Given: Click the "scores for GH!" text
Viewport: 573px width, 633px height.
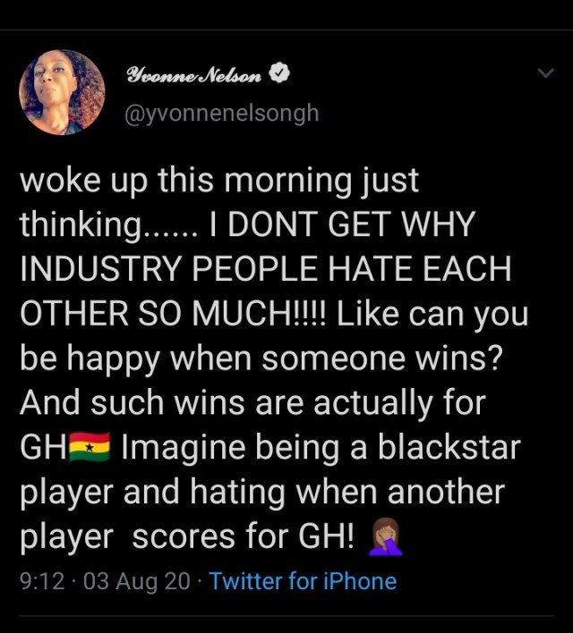Looking at the screenshot, I should [x=244, y=536].
